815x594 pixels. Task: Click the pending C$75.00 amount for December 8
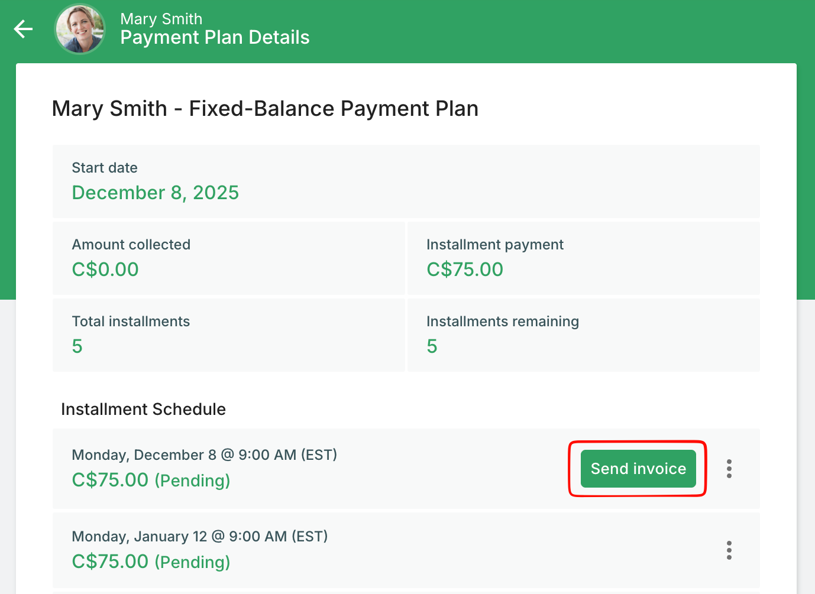click(x=151, y=480)
